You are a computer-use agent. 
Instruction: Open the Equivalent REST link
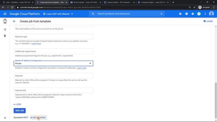[x=26, y=118]
